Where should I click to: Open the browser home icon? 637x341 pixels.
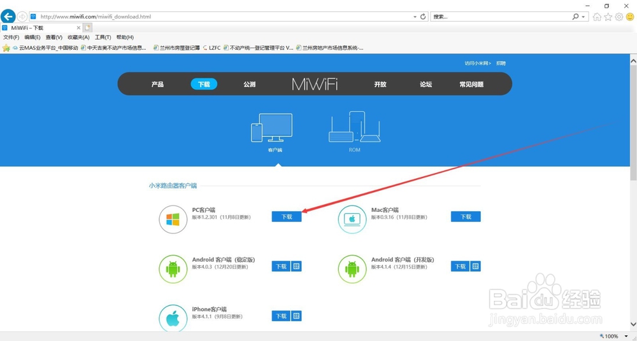[597, 17]
